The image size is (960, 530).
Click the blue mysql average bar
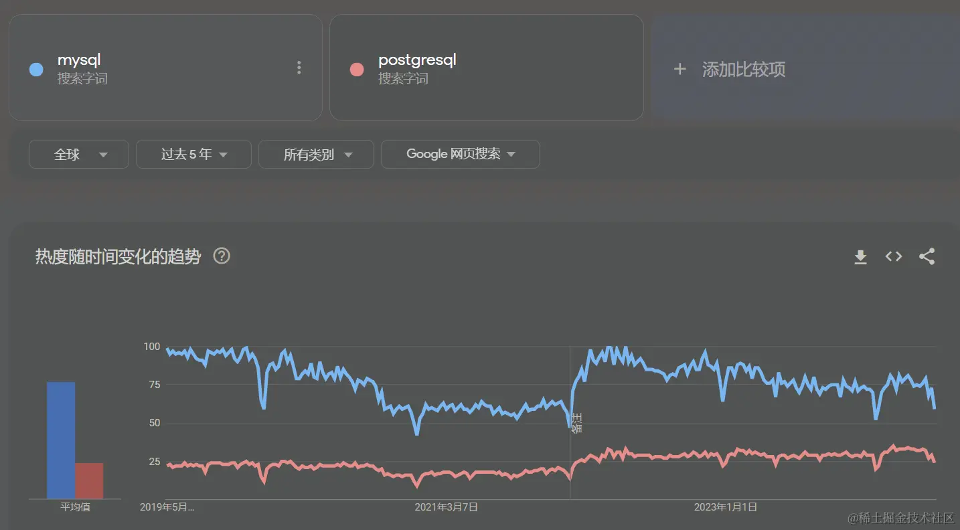point(61,440)
